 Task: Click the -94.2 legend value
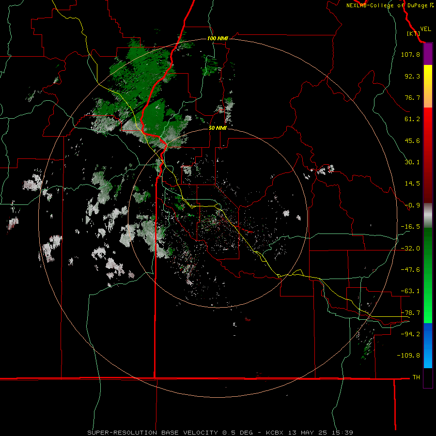pyautogui.click(x=410, y=334)
